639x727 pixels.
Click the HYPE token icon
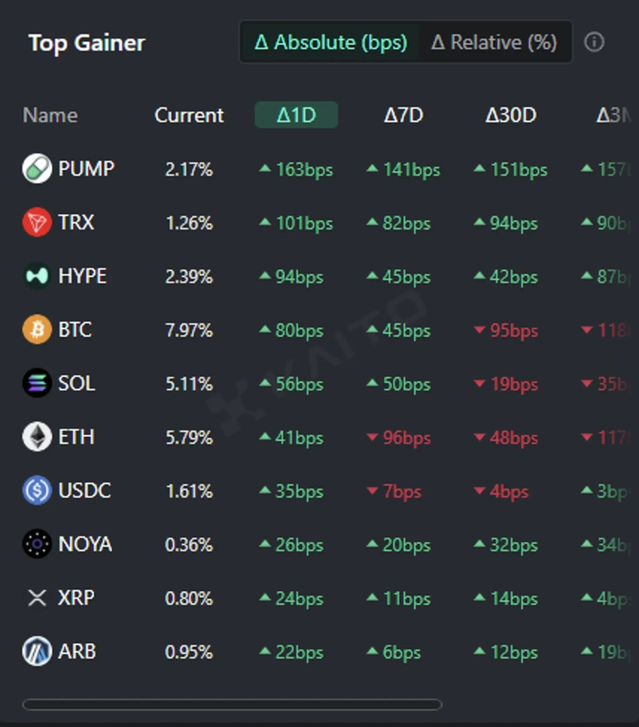(37, 276)
